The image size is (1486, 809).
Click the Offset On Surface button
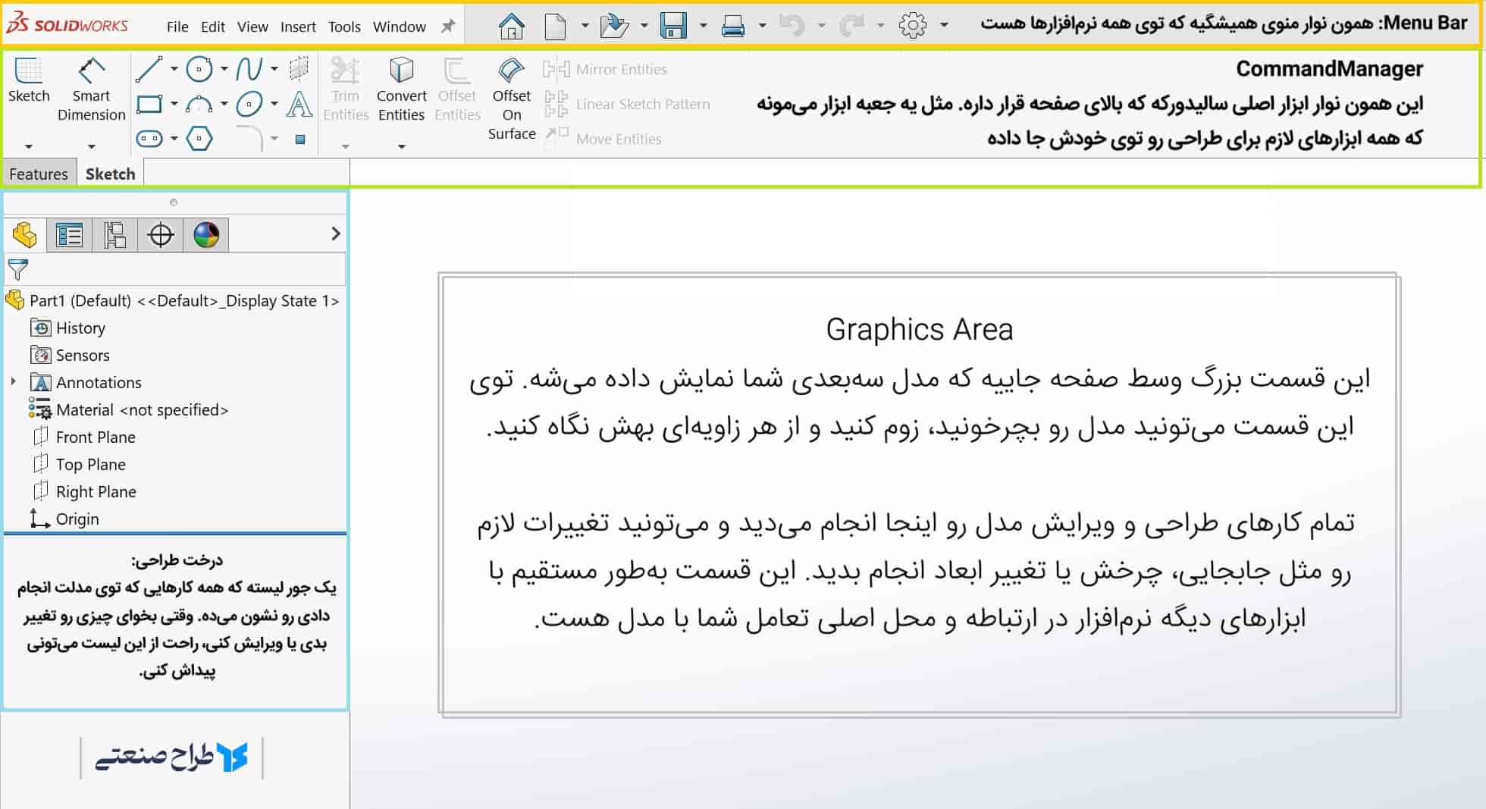512,99
